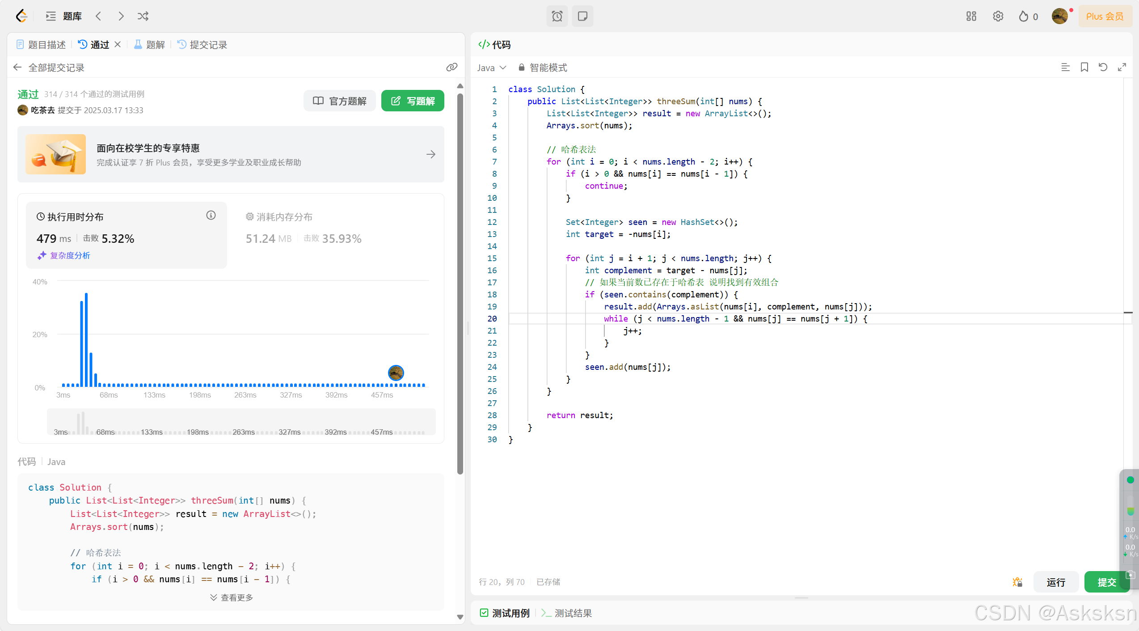Click the green 写题解 button

[x=412, y=101]
